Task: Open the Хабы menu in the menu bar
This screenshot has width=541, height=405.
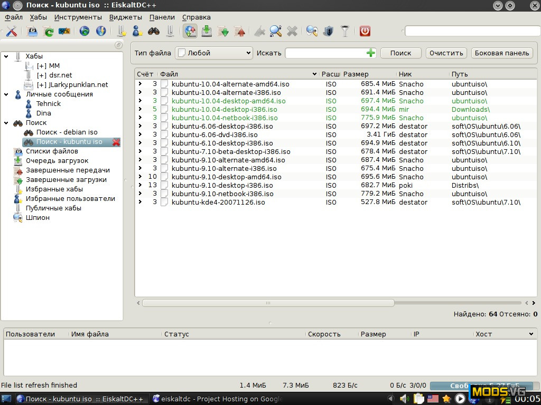Action: [39, 17]
